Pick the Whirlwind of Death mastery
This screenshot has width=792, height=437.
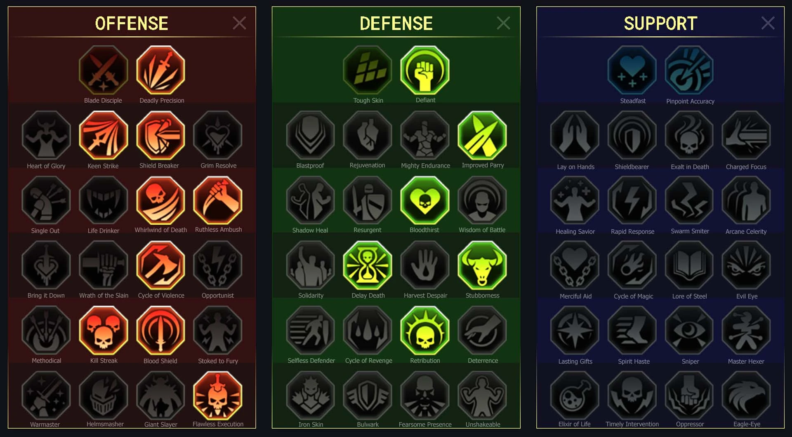tap(160, 200)
